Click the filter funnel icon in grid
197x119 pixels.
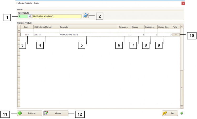19,31
